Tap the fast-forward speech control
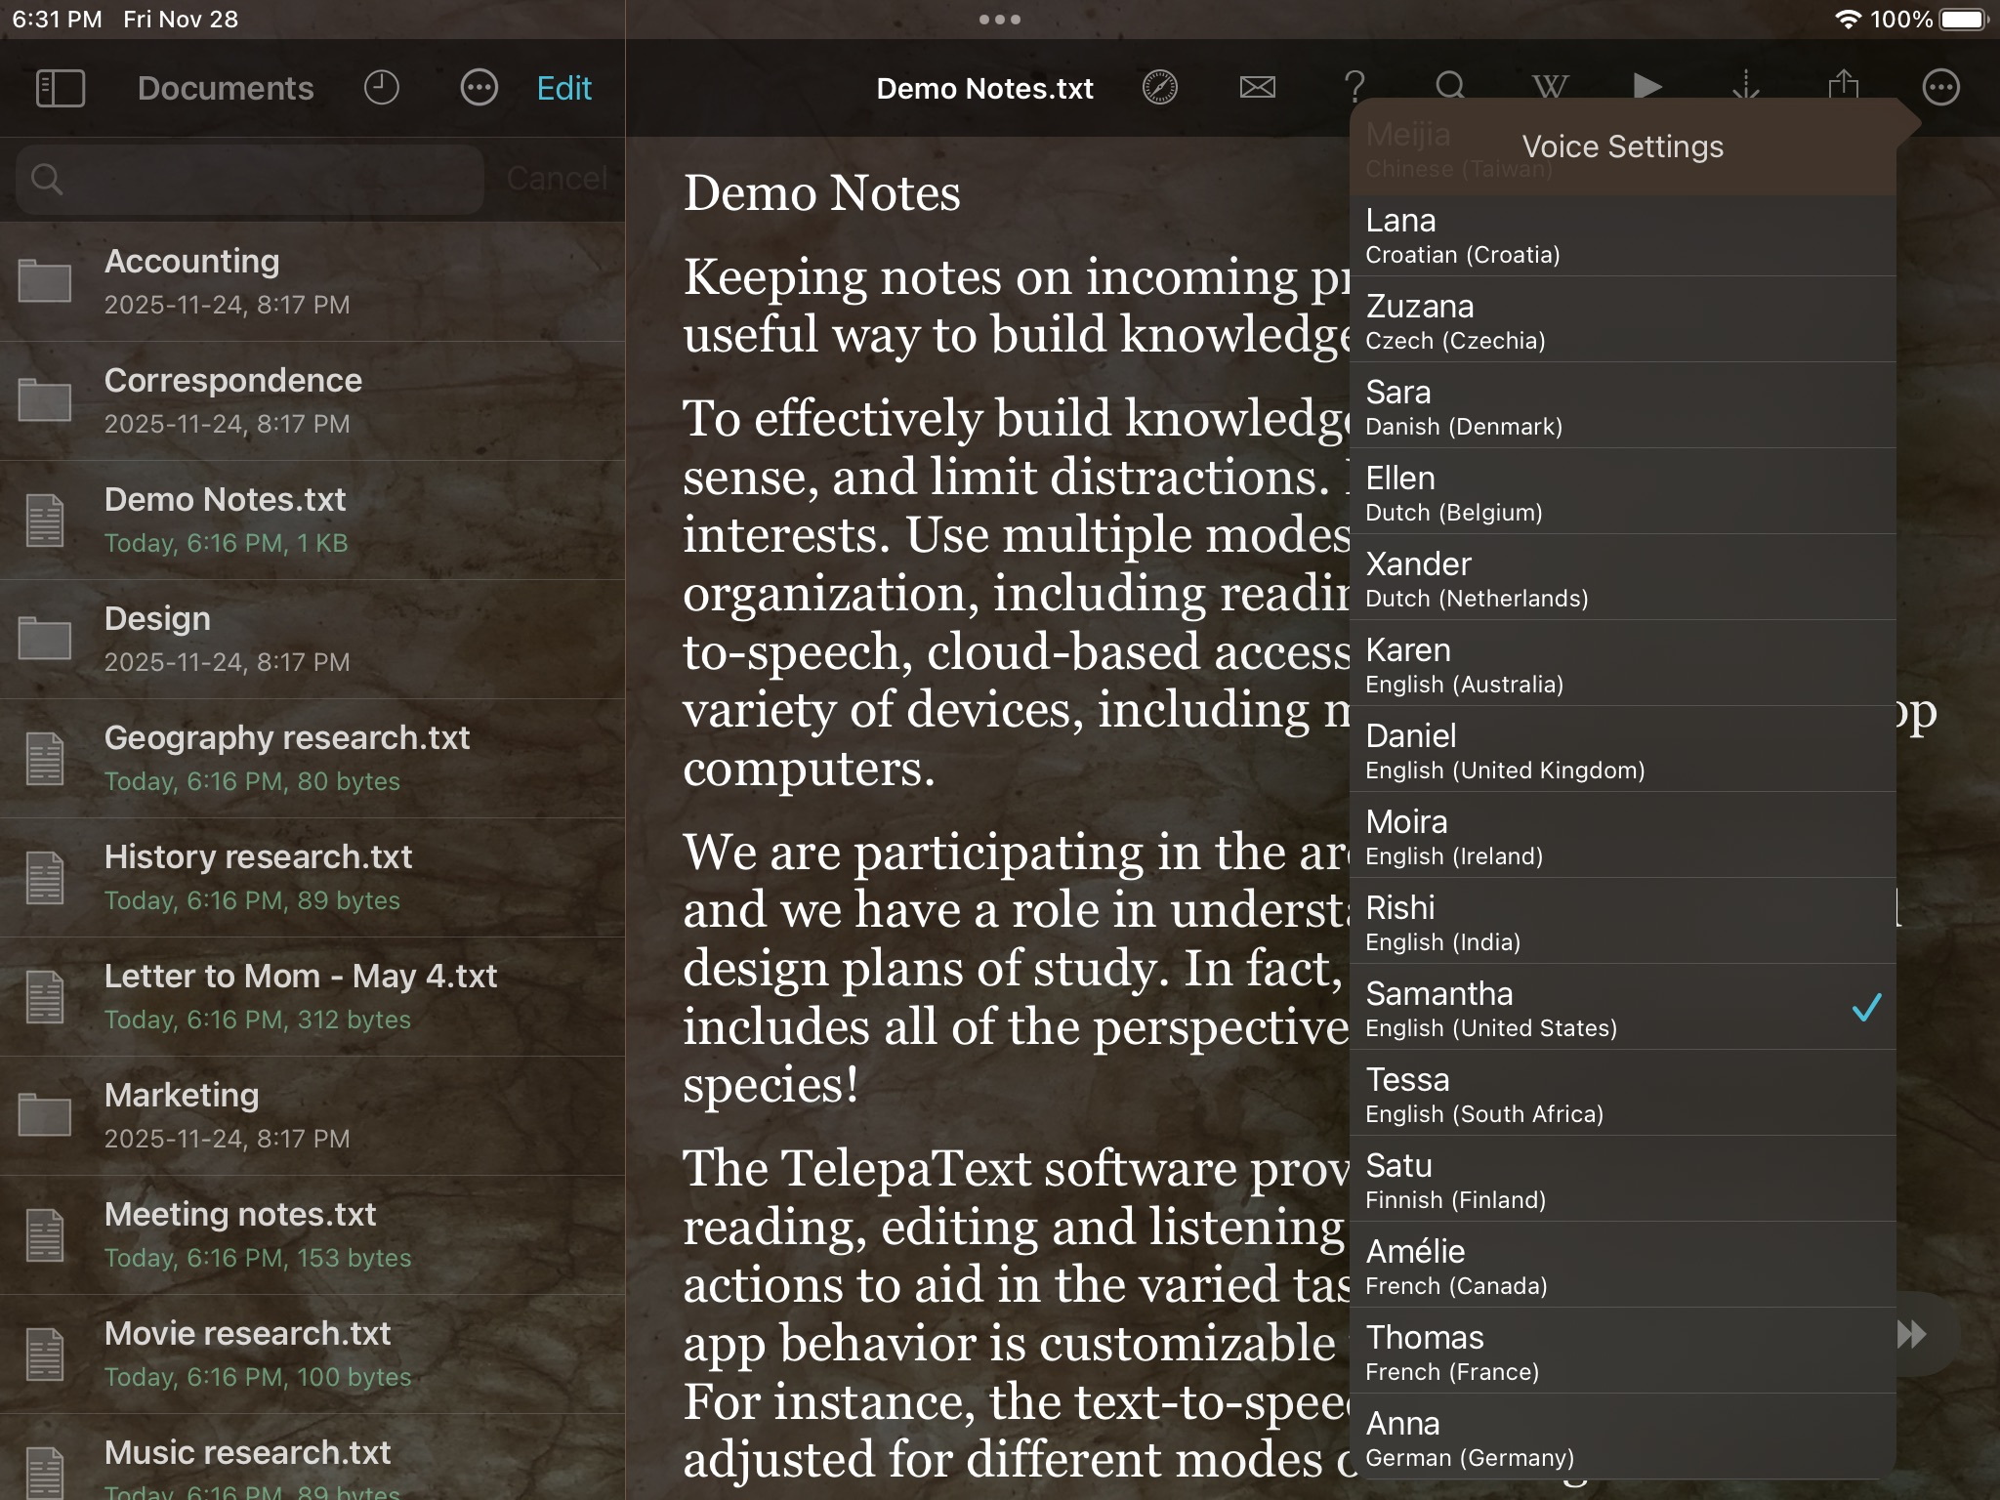Screen dimensions: 2000x1500 (1912, 1334)
